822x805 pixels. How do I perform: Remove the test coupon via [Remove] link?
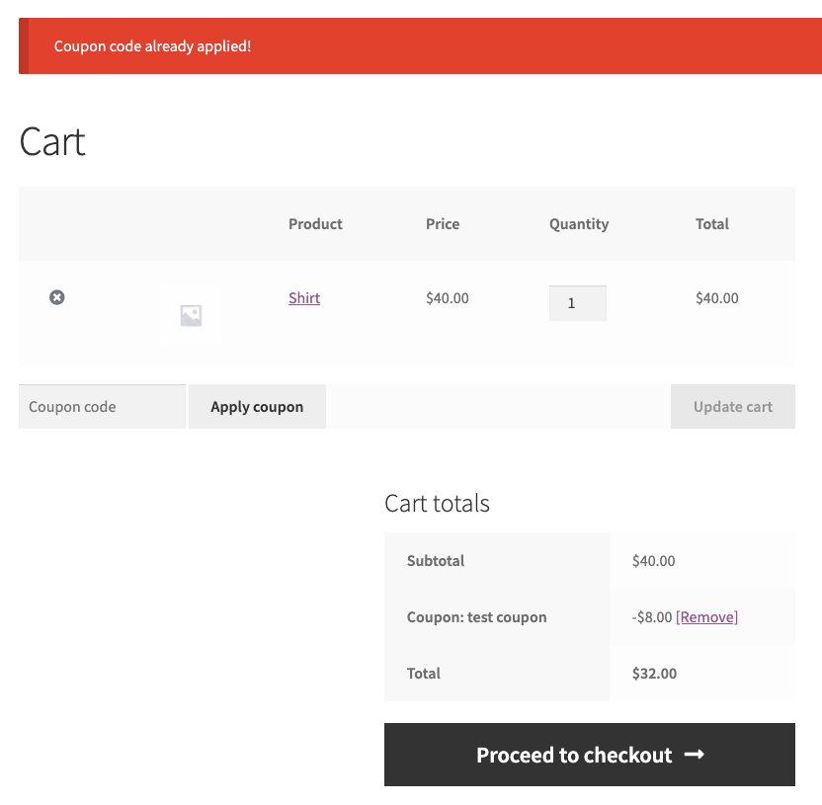coord(706,617)
